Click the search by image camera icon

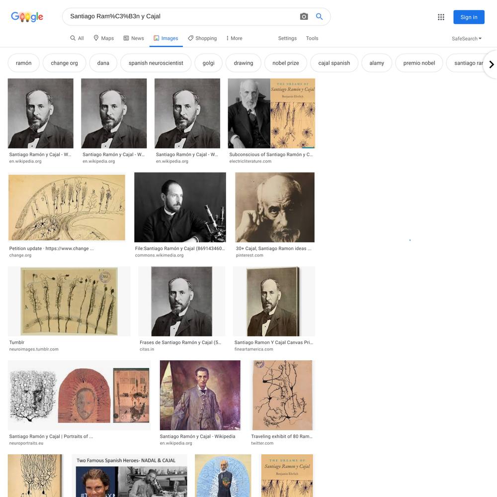coord(304,16)
